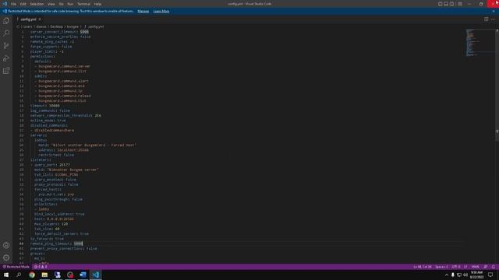Image resolution: width=499 pixels, height=280 pixels.
Task: Open the Go menu
Action: coord(61,4)
